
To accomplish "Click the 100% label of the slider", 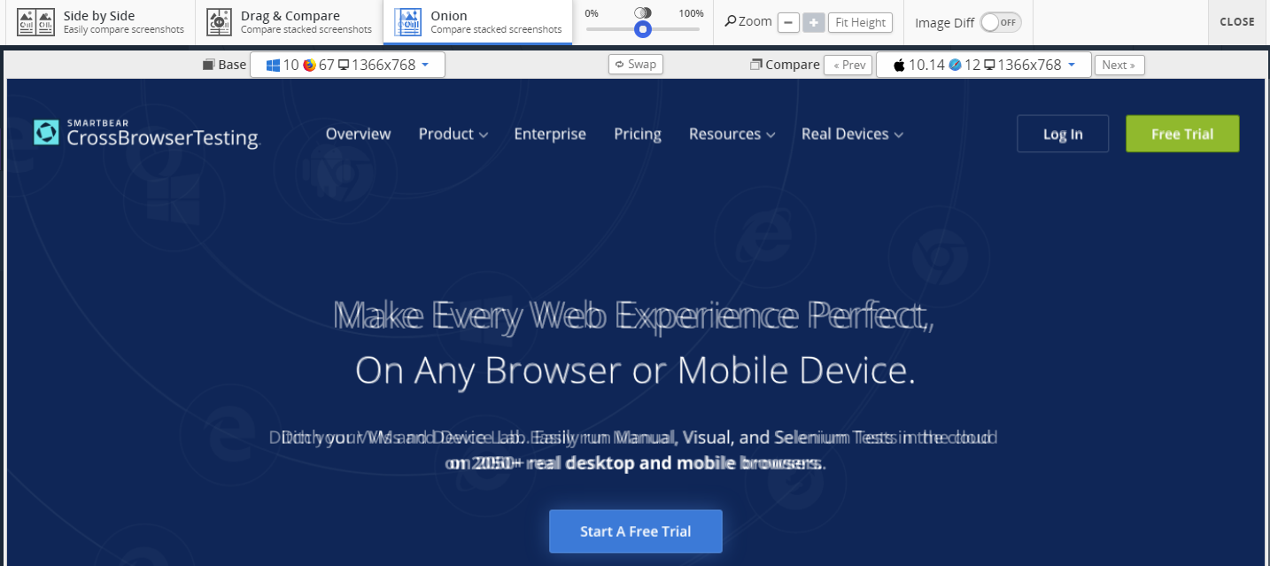I will point(692,13).
